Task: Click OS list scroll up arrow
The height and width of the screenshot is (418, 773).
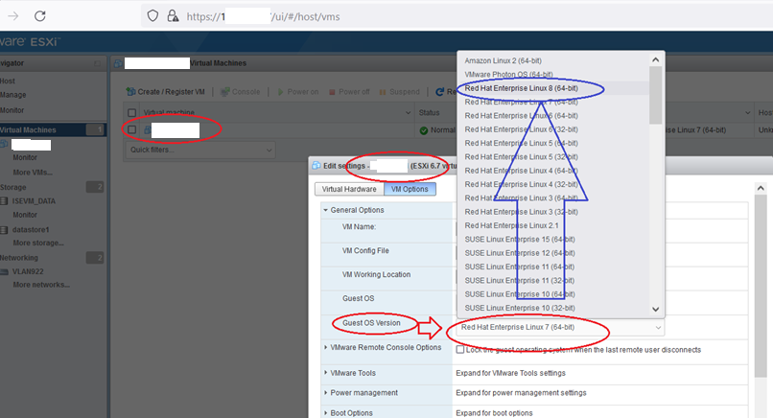Action: [x=656, y=59]
